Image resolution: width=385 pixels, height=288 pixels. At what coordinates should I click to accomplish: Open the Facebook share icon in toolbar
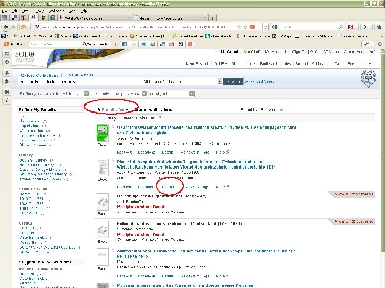[125, 44]
